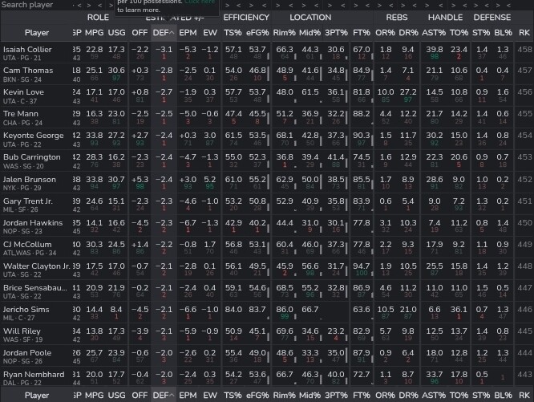Sort by RK column in top header
The image size is (534, 402).
point(524,34)
